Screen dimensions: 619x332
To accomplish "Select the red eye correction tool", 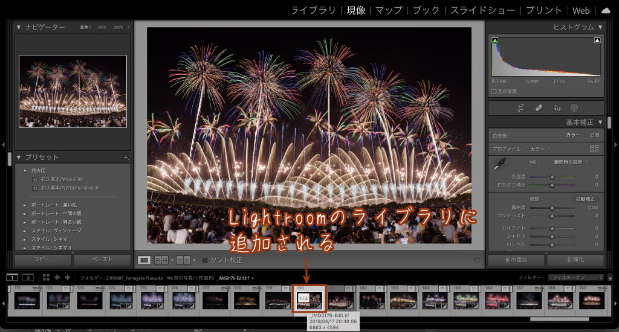I will (x=557, y=107).
